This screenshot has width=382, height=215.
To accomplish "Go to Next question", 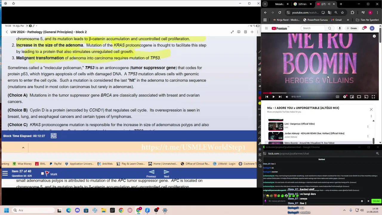I will 167,173.
